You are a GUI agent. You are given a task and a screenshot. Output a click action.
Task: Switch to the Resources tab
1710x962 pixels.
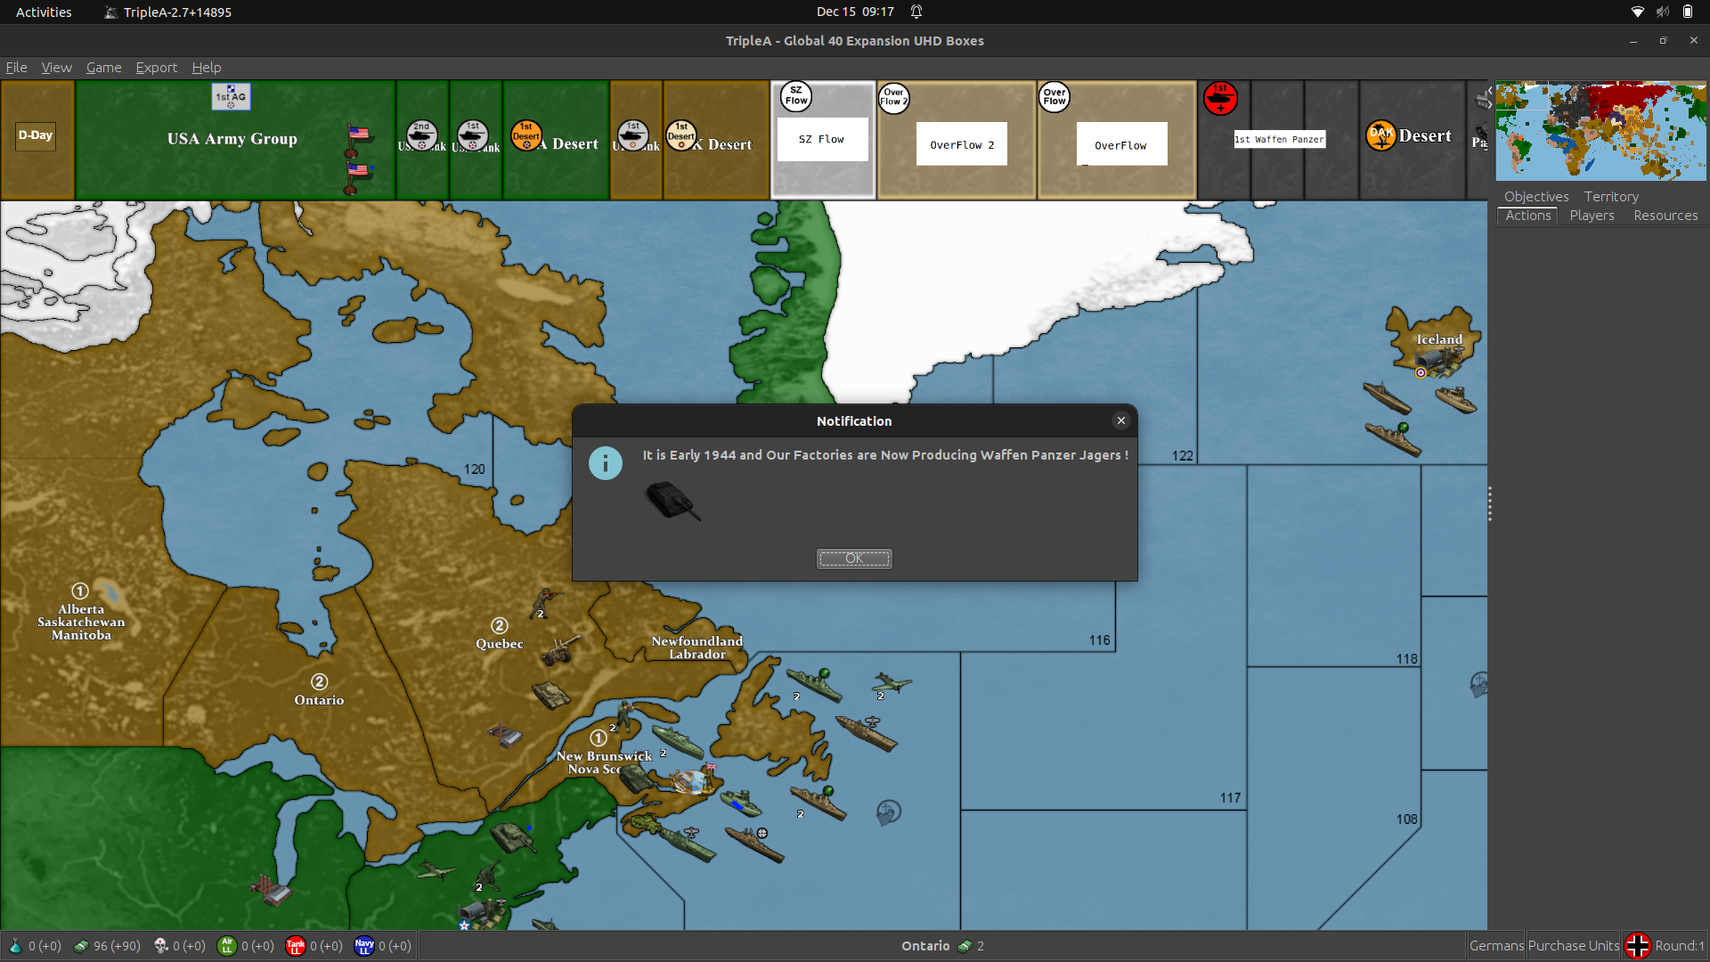coord(1665,216)
